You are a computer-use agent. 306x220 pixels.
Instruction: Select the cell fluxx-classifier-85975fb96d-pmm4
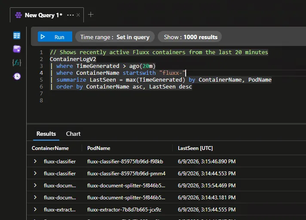tap(126, 174)
